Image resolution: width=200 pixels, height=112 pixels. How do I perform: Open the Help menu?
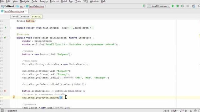(103, 1)
